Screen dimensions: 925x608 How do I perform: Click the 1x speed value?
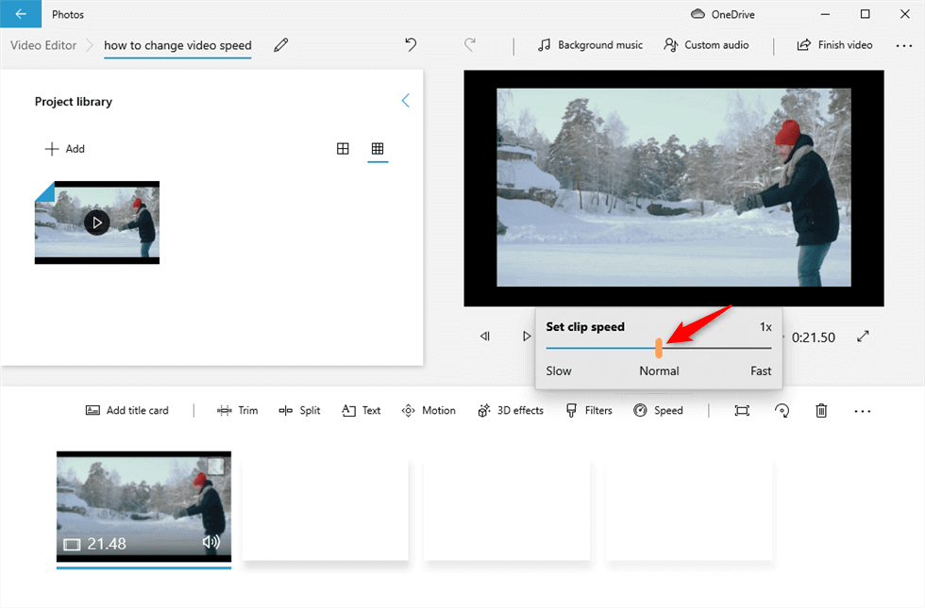[x=765, y=327]
